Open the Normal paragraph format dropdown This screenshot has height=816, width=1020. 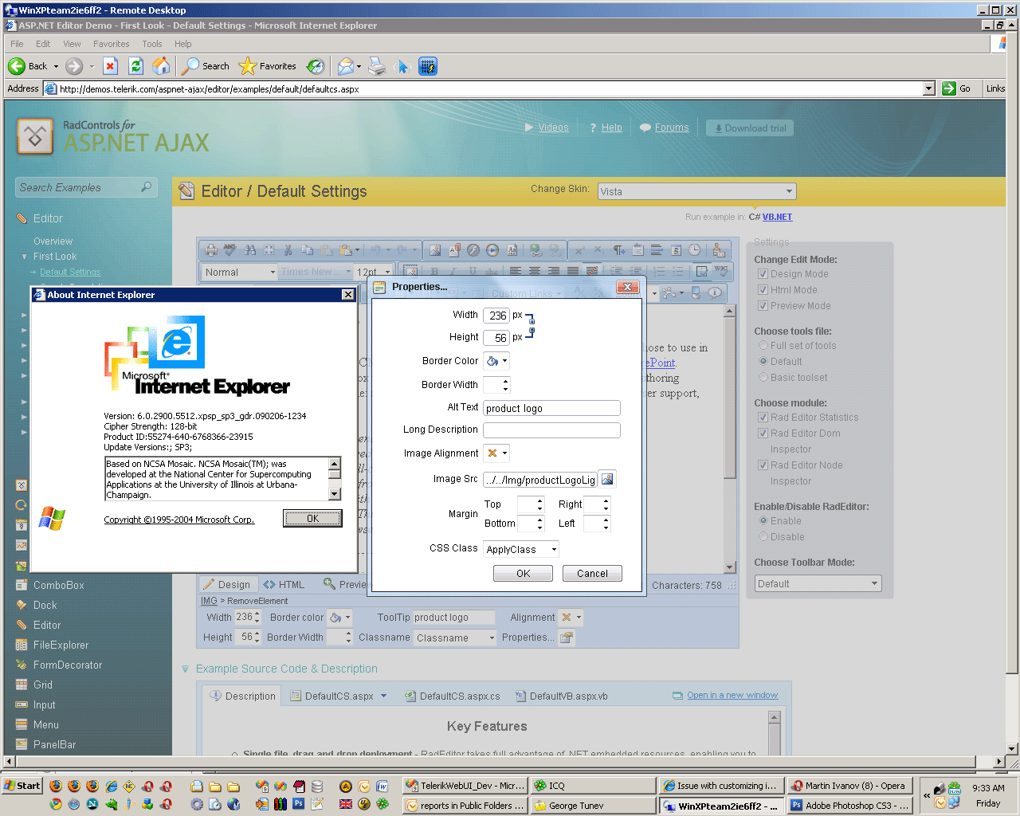240,272
